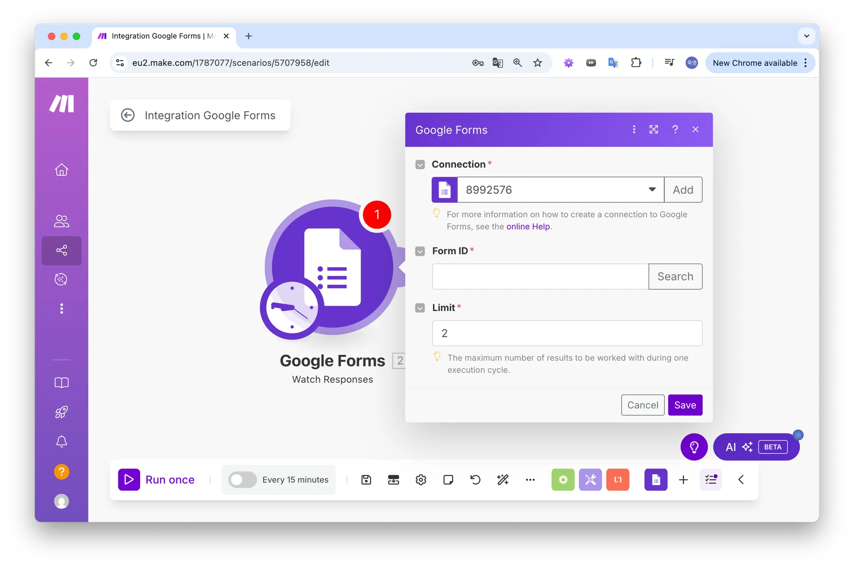The image size is (854, 568).
Task: Open the online Help link
Action: [x=528, y=227]
